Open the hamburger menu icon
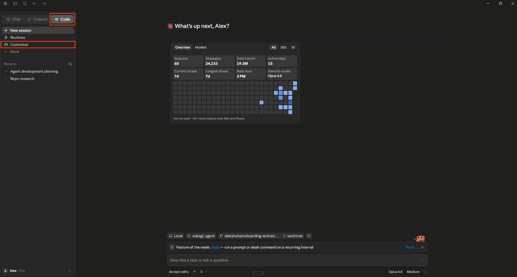The image size is (517, 277). pos(5,4)
